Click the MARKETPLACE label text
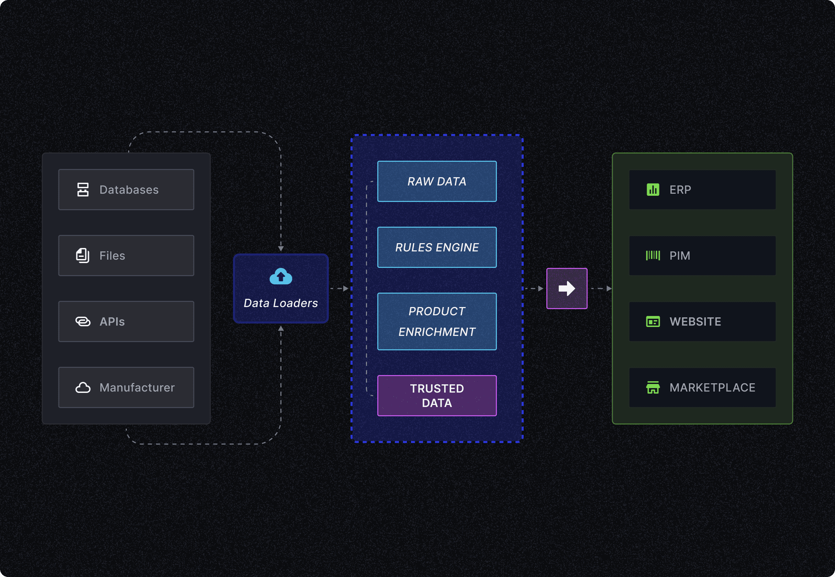Viewport: 835px width, 577px height. pos(712,387)
